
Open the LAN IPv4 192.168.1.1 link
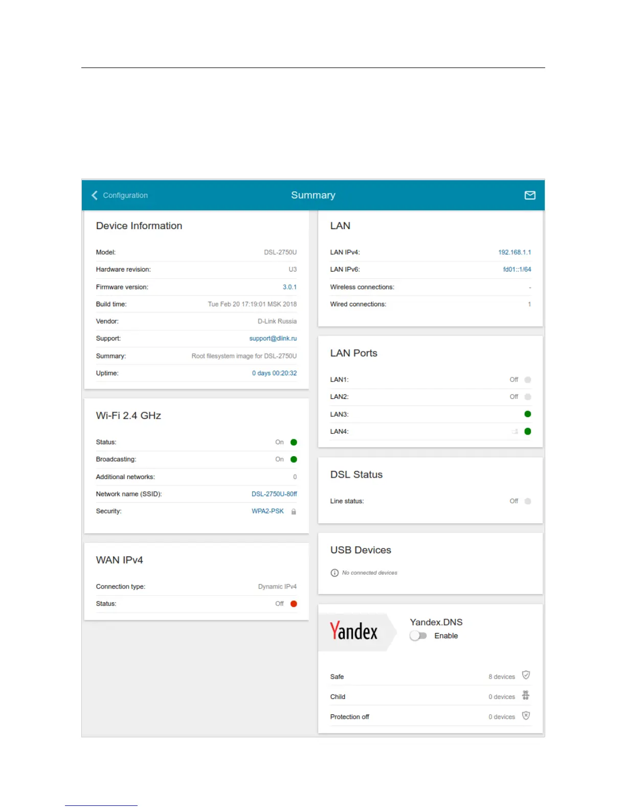515,253
